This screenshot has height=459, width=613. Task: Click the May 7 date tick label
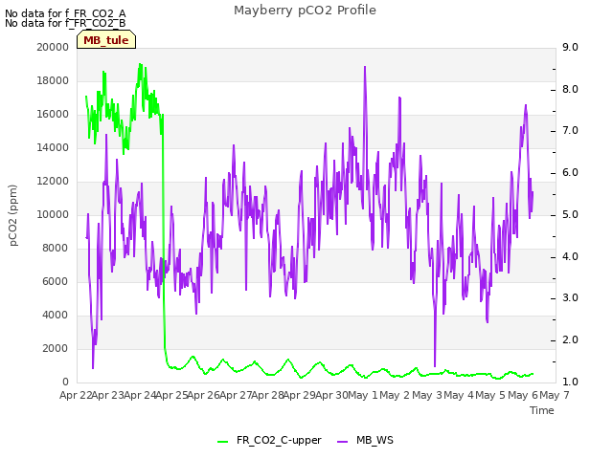[x=555, y=396]
